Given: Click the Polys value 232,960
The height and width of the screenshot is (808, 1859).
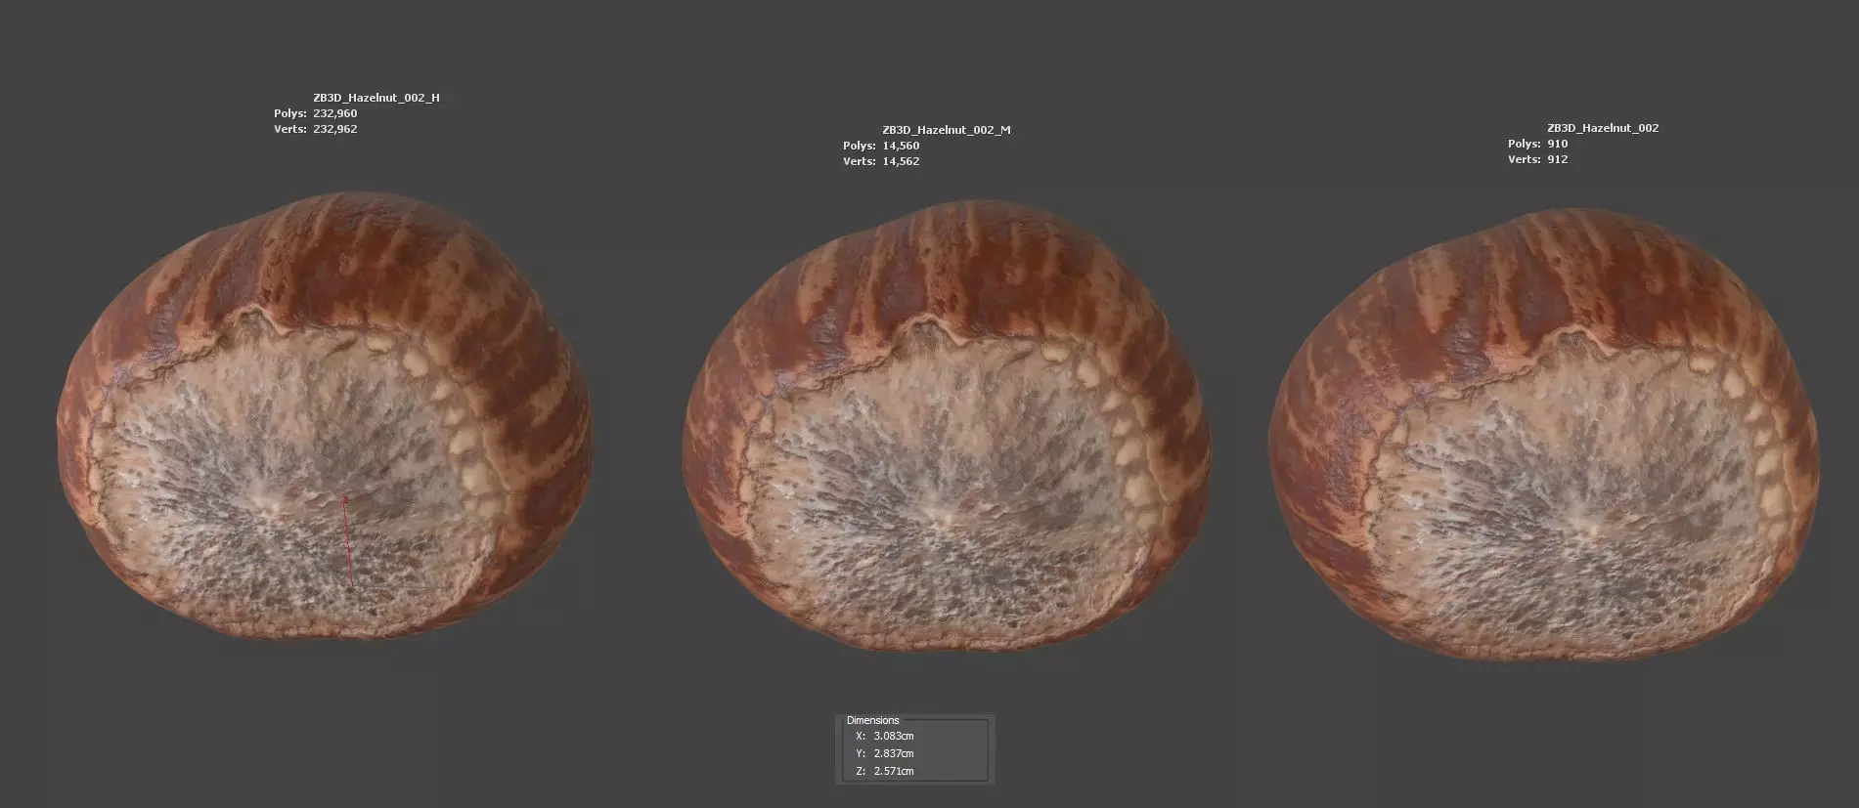Looking at the screenshot, I should point(334,113).
